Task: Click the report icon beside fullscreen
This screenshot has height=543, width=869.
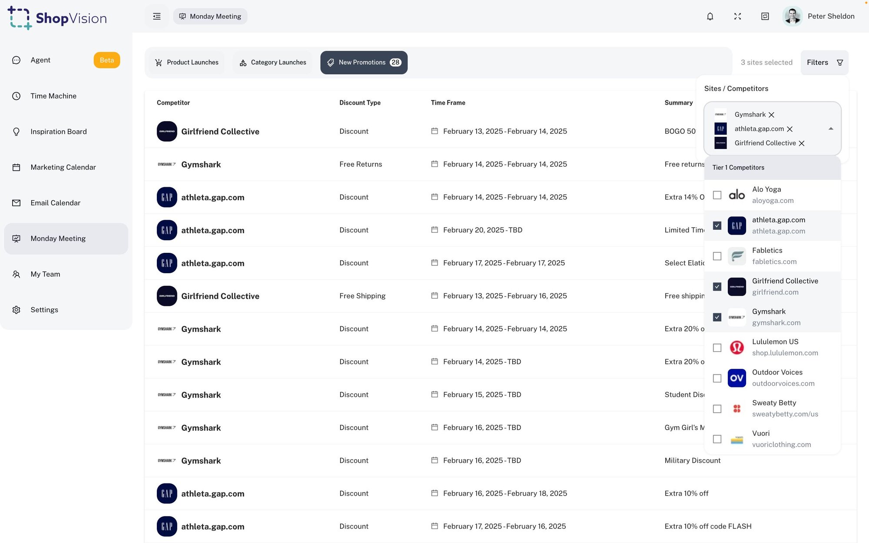Action: tap(765, 17)
